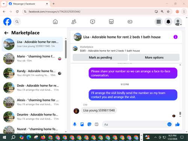The width and height of the screenshot is (188, 141).
Task: Open the Gaming controller icon
Action: [130, 22]
